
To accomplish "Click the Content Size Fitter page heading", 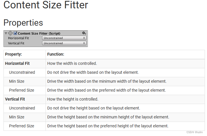I will click(x=46, y=5).
